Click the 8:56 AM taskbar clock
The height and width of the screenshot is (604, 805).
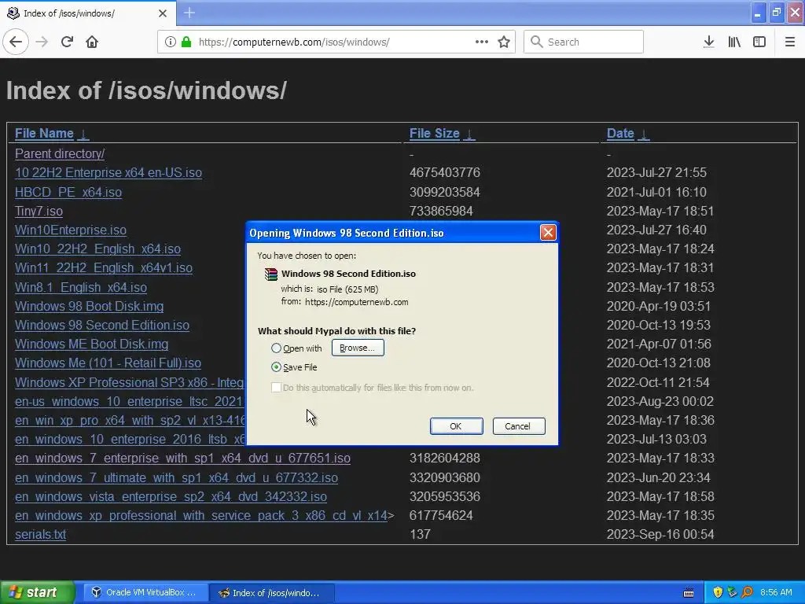click(x=776, y=592)
